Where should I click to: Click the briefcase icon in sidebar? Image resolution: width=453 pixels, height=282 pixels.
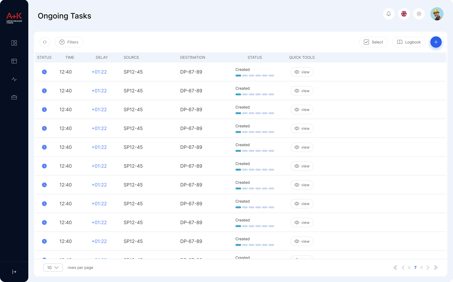[x=14, y=98]
